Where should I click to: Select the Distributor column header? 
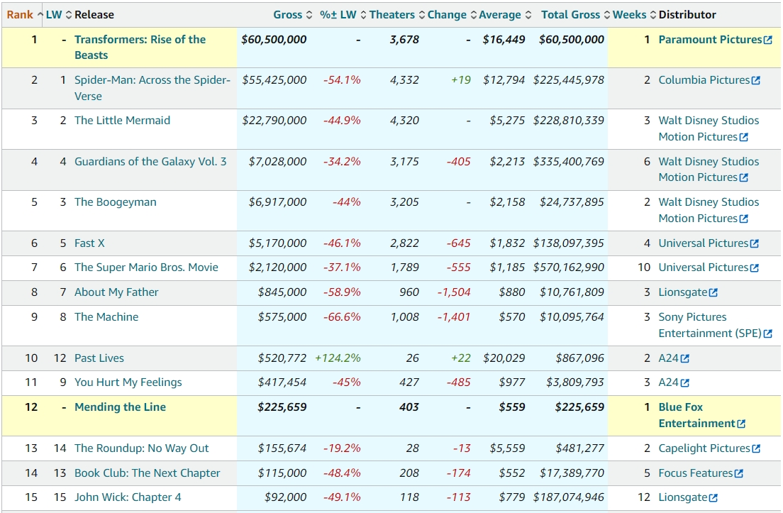(x=687, y=15)
